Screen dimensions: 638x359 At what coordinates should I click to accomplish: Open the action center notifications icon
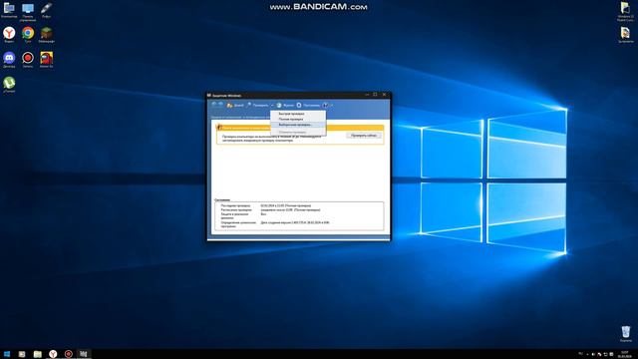pyautogui.click(x=611, y=354)
